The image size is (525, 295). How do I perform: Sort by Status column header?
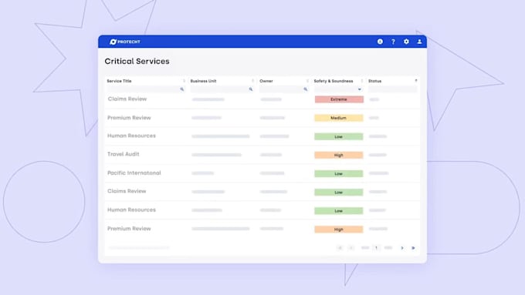pos(375,81)
